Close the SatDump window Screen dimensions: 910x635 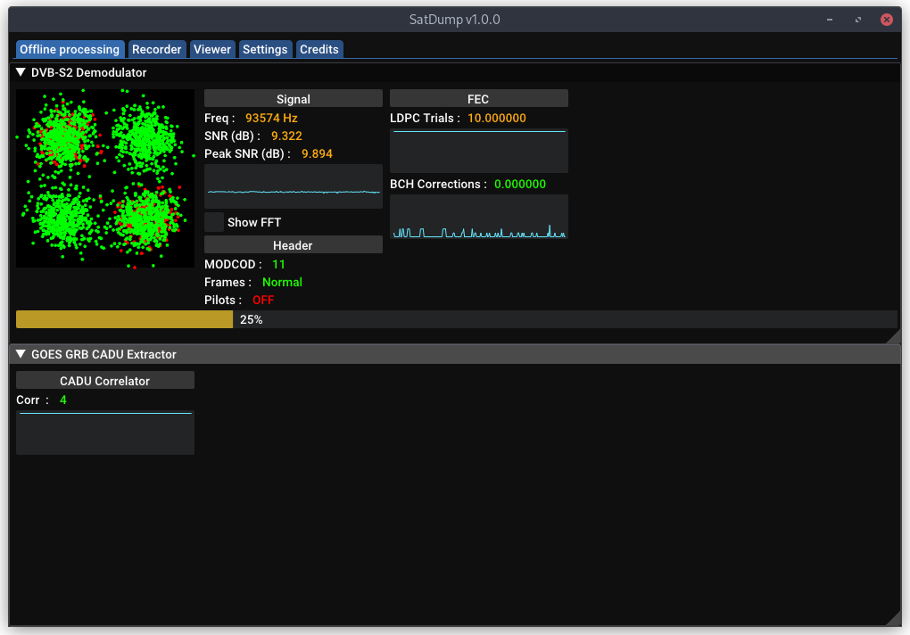pyautogui.click(x=887, y=20)
